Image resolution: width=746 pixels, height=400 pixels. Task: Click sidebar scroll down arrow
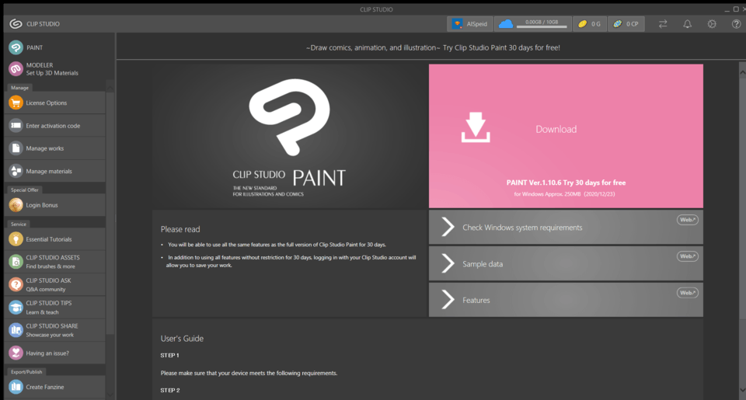click(x=110, y=395)
